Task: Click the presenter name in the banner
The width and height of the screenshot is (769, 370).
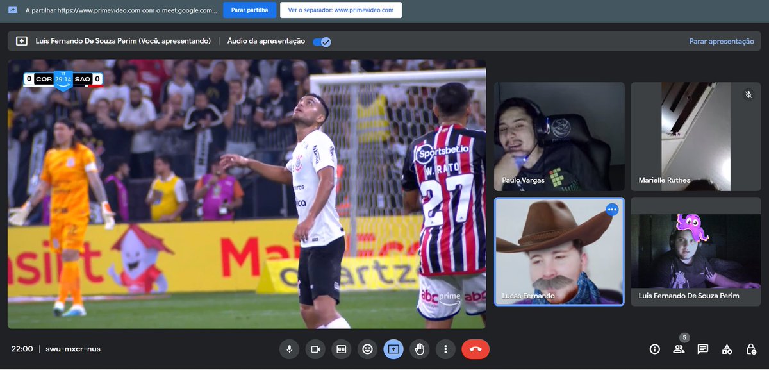Action: tap(123, 41)
